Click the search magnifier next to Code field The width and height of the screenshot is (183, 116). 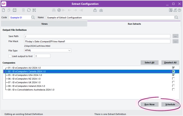[33, 17]
